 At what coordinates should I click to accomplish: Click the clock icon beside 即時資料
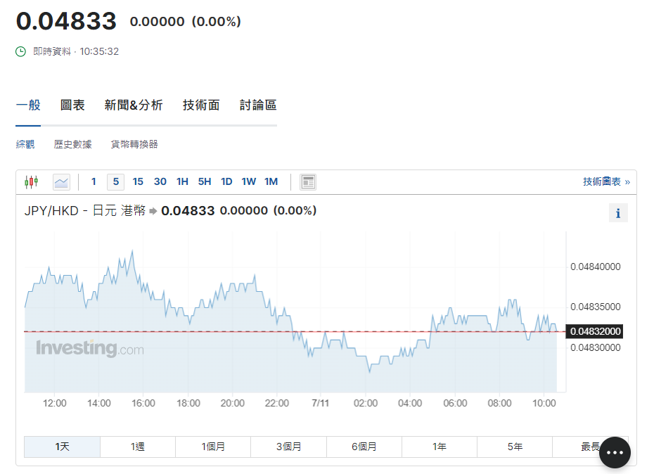pyautogui.click(x=20, y=51)
